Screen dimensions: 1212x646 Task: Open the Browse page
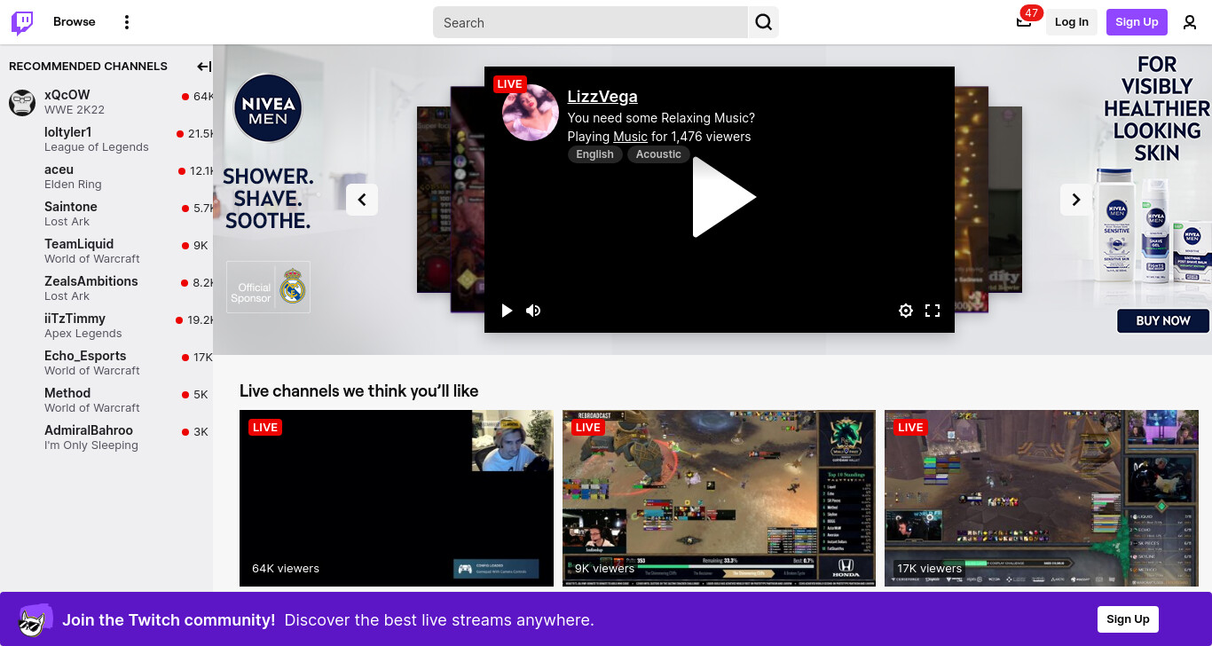75,22
